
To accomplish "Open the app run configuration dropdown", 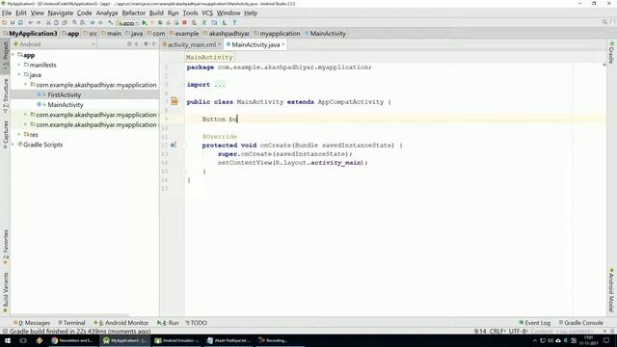I will point(127,23).
